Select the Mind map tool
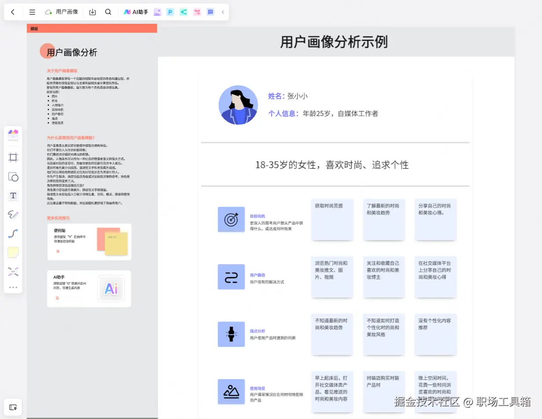Viewport: 542px width, 419px height. [x=13, y=271]
